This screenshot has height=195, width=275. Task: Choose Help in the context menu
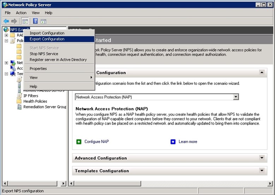pyautogui.click(x=59, y=86)
